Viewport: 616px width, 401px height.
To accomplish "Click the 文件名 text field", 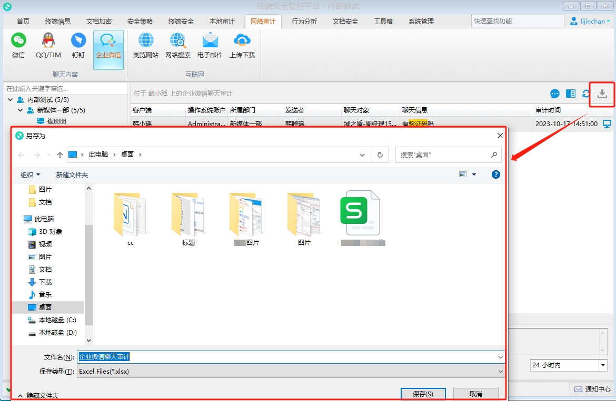I will 287,357.
